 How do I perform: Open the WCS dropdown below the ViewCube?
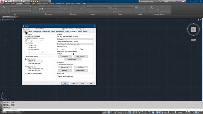[x=193, y=40]
